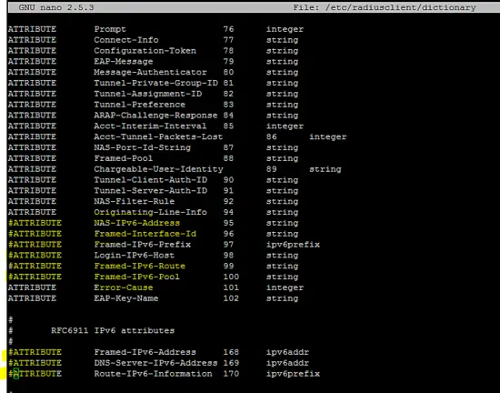Image resolution: width=500 pixels, height=393 pixels.
Task: Click 'integer' type on the Prompt row
Action: pos(285,29)
